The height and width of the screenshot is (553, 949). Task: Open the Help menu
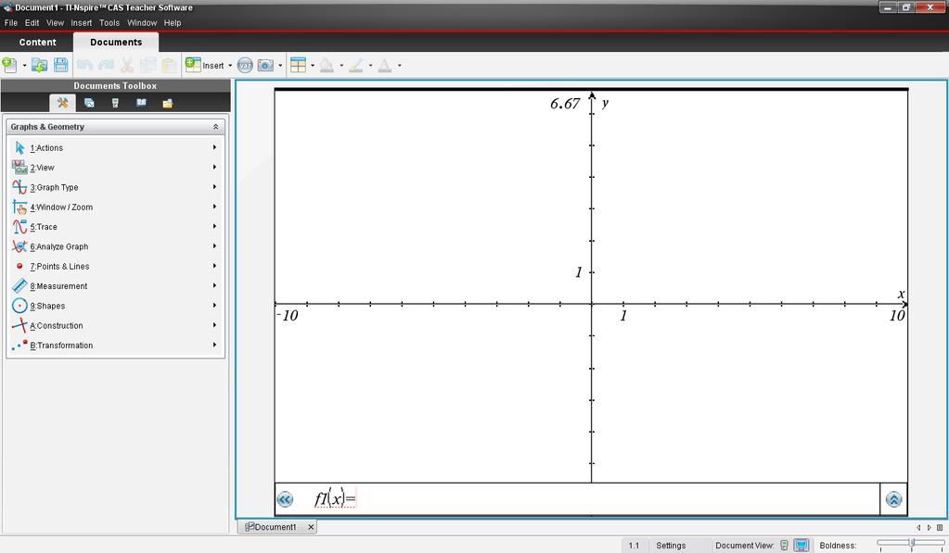[173, 23]
